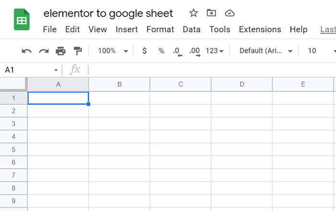Open the View menu
336x211 pixels.
[x=98, y=29]
